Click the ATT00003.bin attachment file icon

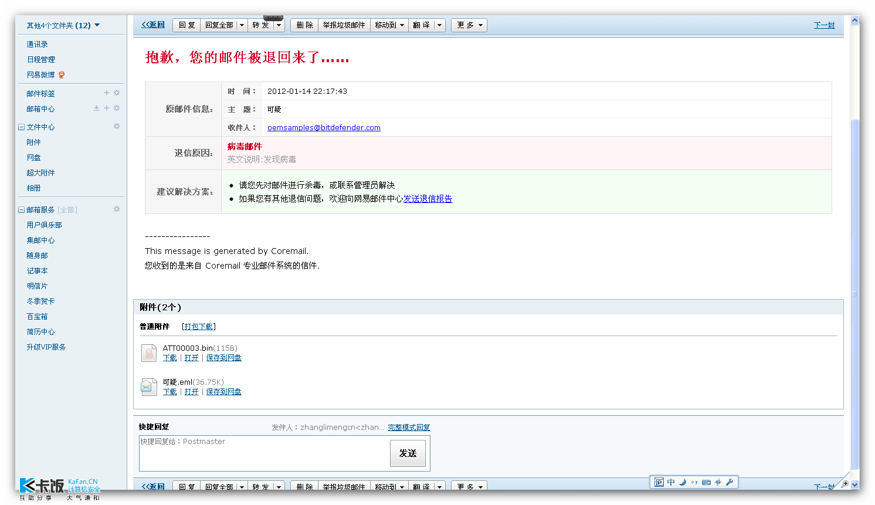click(x=148, y=353)
